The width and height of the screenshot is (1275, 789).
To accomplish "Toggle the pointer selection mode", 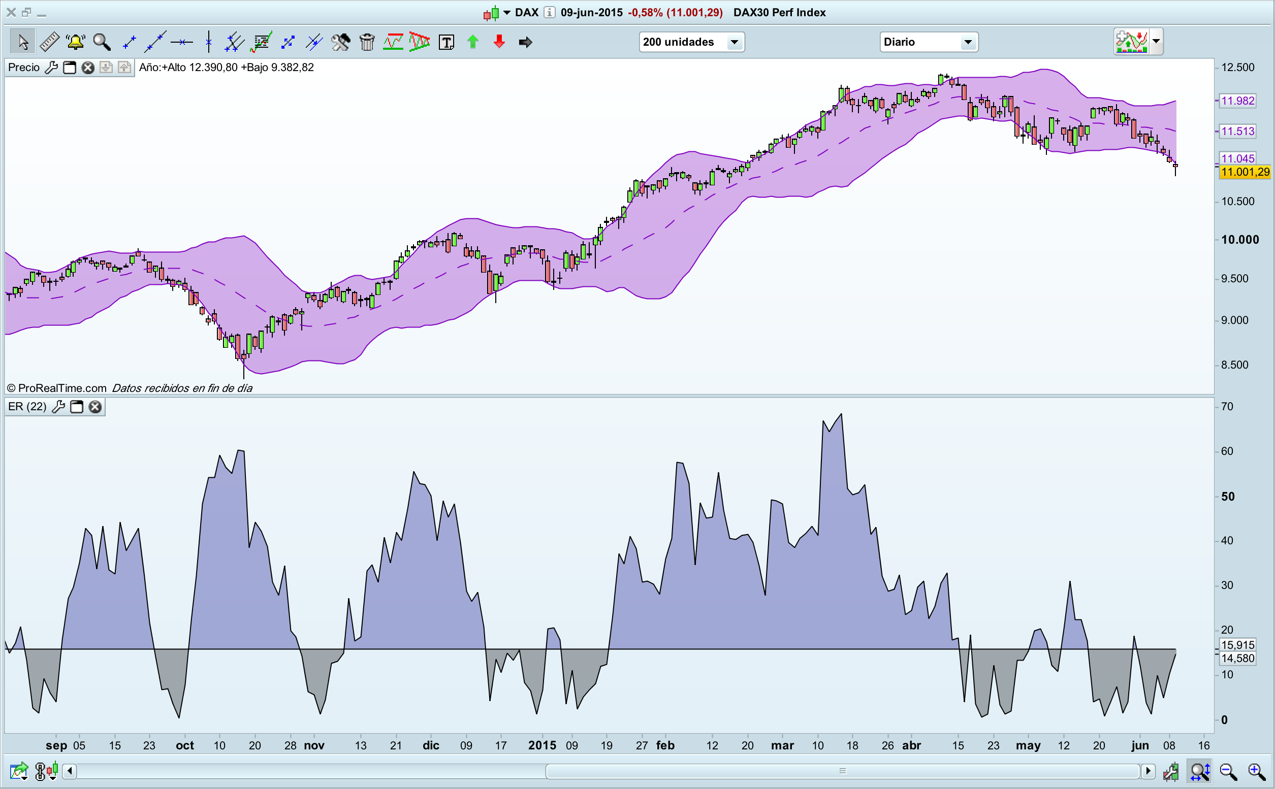I will tap(23, 42).
